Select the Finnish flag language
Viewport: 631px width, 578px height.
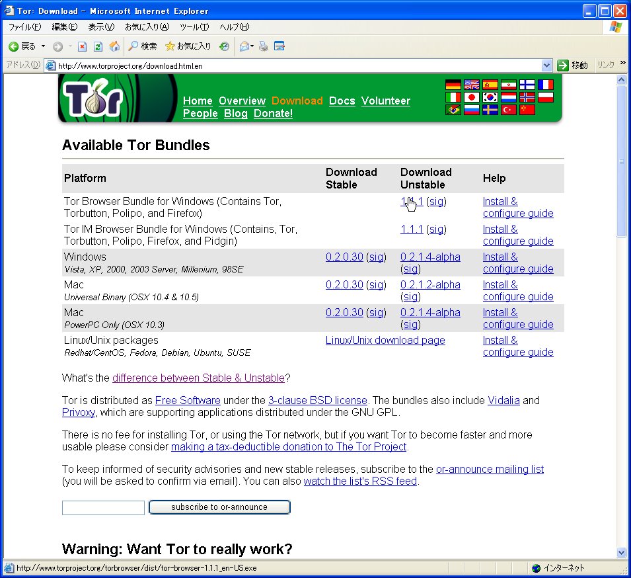coord(527,85)
